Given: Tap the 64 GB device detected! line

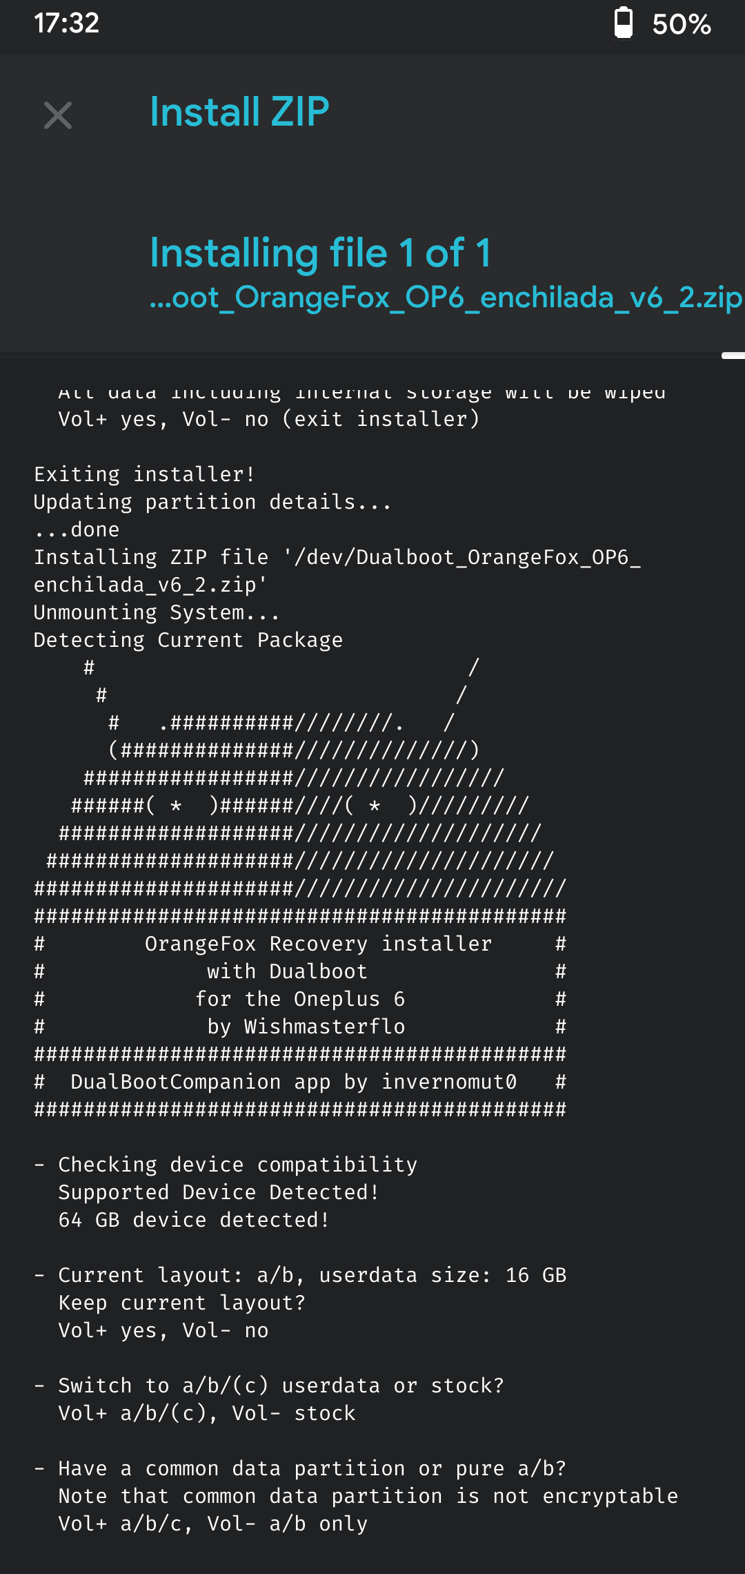Looking at the screenshot, I should (194, 1220).
